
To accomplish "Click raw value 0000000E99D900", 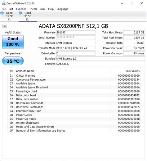I will [129, 103].
